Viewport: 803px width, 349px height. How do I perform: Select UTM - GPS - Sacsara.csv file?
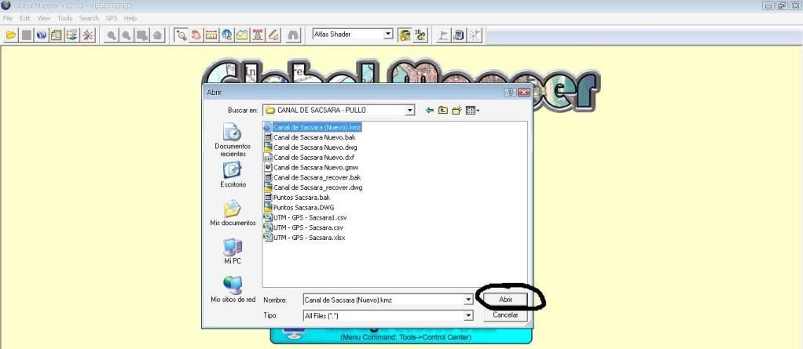(304, 227)
